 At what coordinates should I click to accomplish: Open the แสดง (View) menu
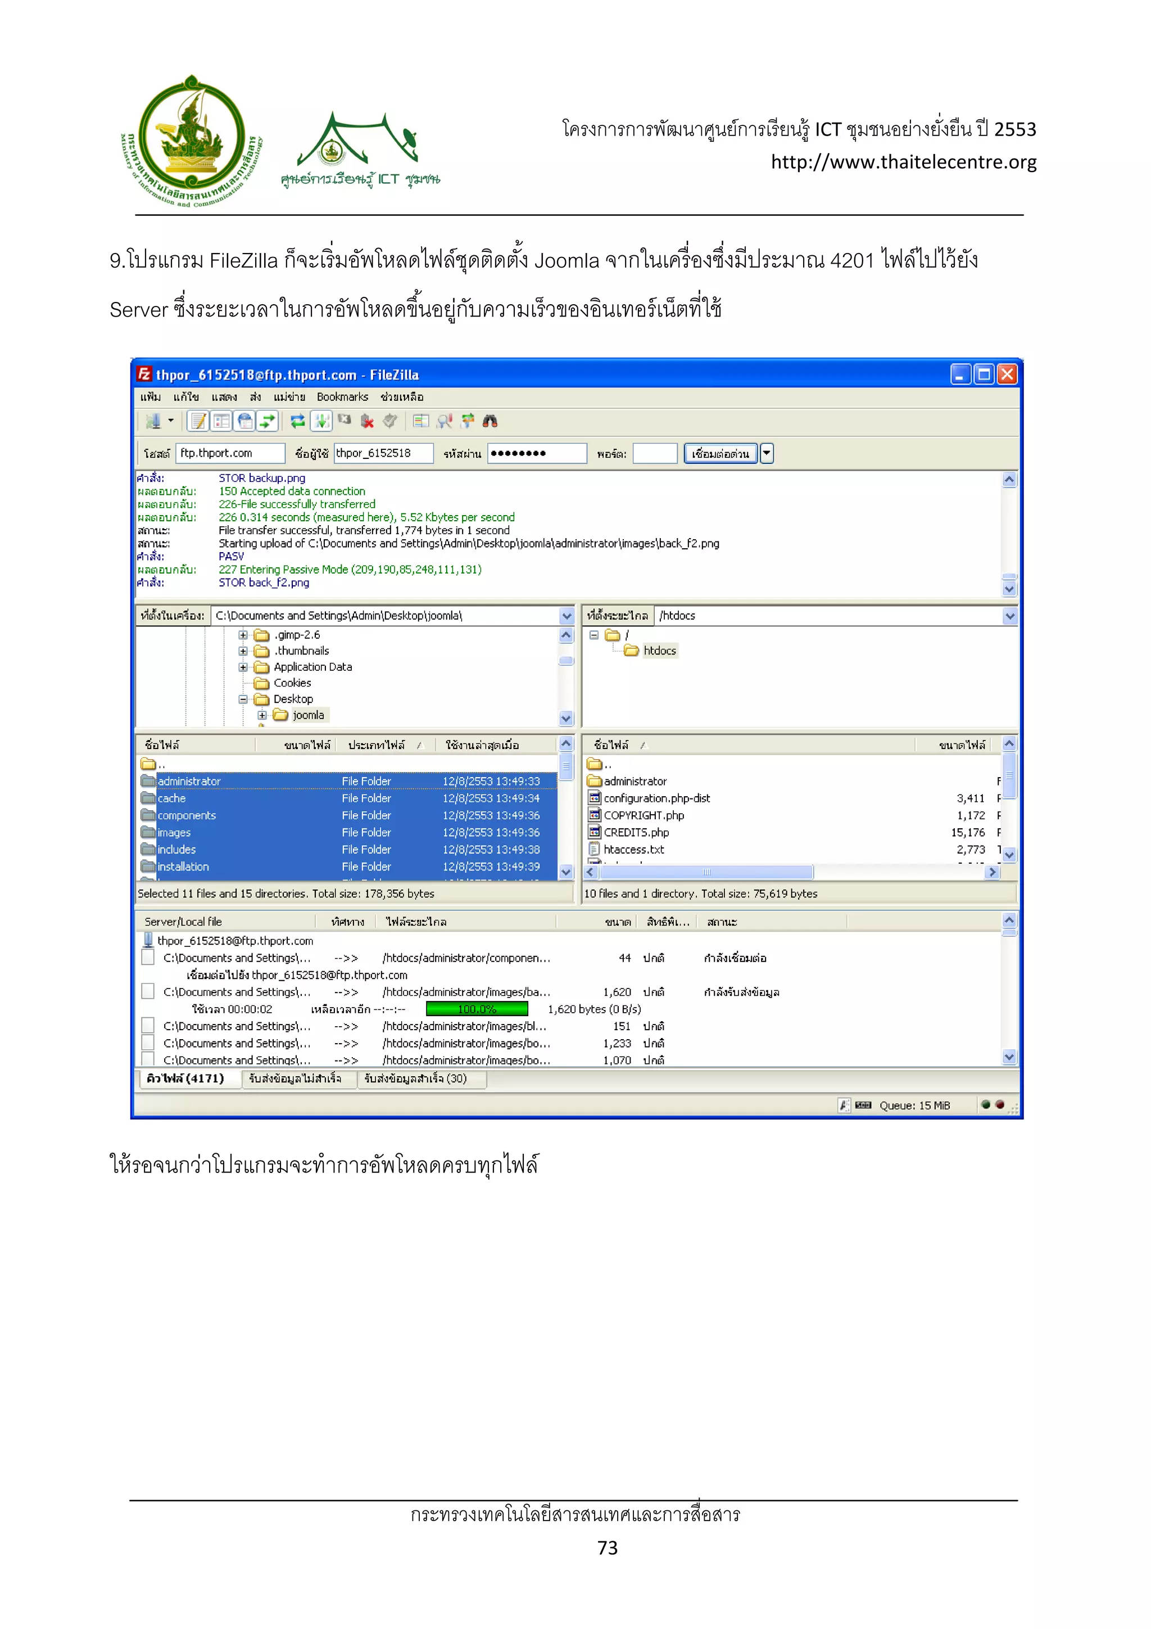click(224, 396)
